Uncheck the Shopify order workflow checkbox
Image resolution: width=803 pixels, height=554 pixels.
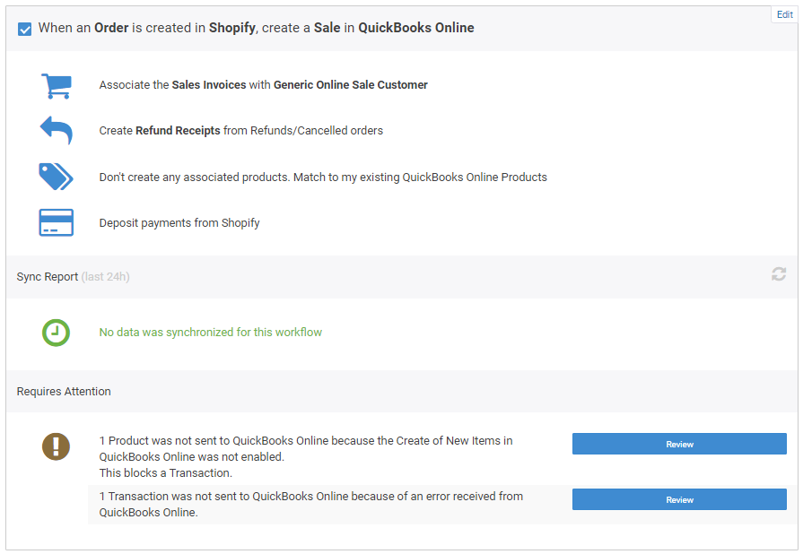pos(24,30)
